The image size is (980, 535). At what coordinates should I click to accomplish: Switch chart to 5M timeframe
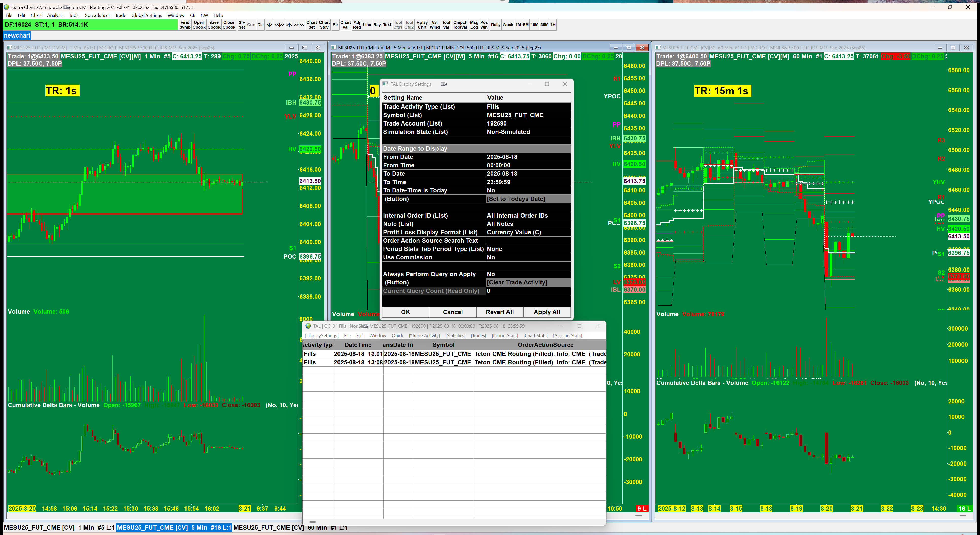click(x=526, y=25)
